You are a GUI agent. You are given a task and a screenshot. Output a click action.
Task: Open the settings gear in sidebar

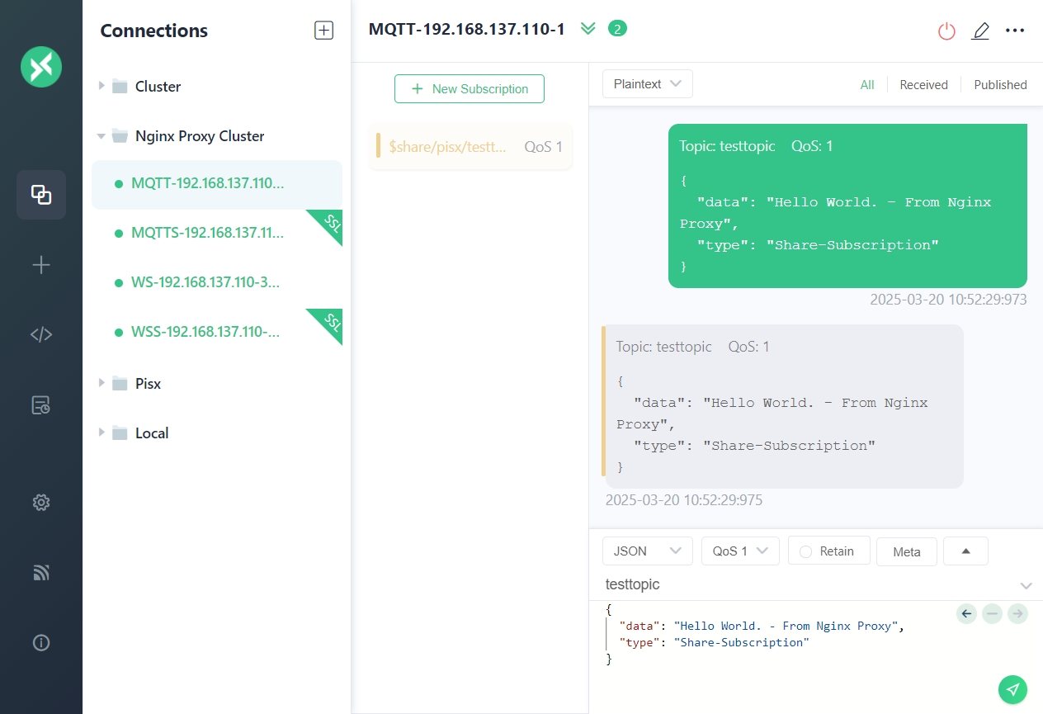coord(41,502)
